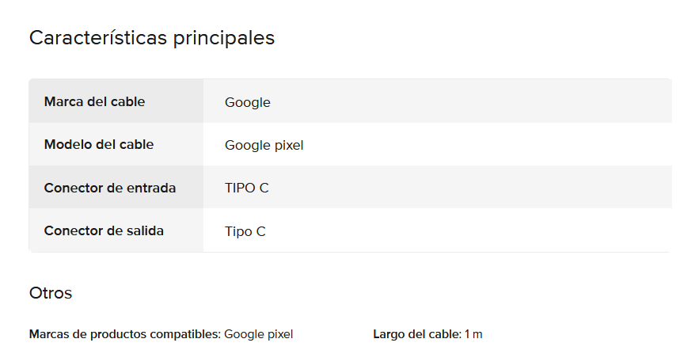
Task: Click the Tipo C output value
Action: (245, 232)
